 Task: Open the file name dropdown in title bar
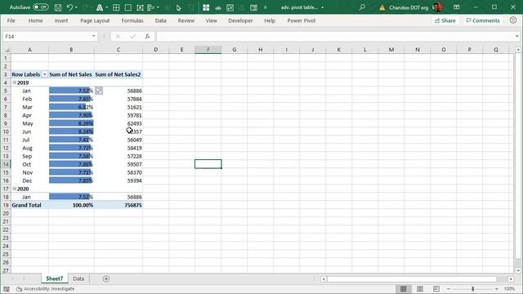pyautogui.click(x=323, y=7)
